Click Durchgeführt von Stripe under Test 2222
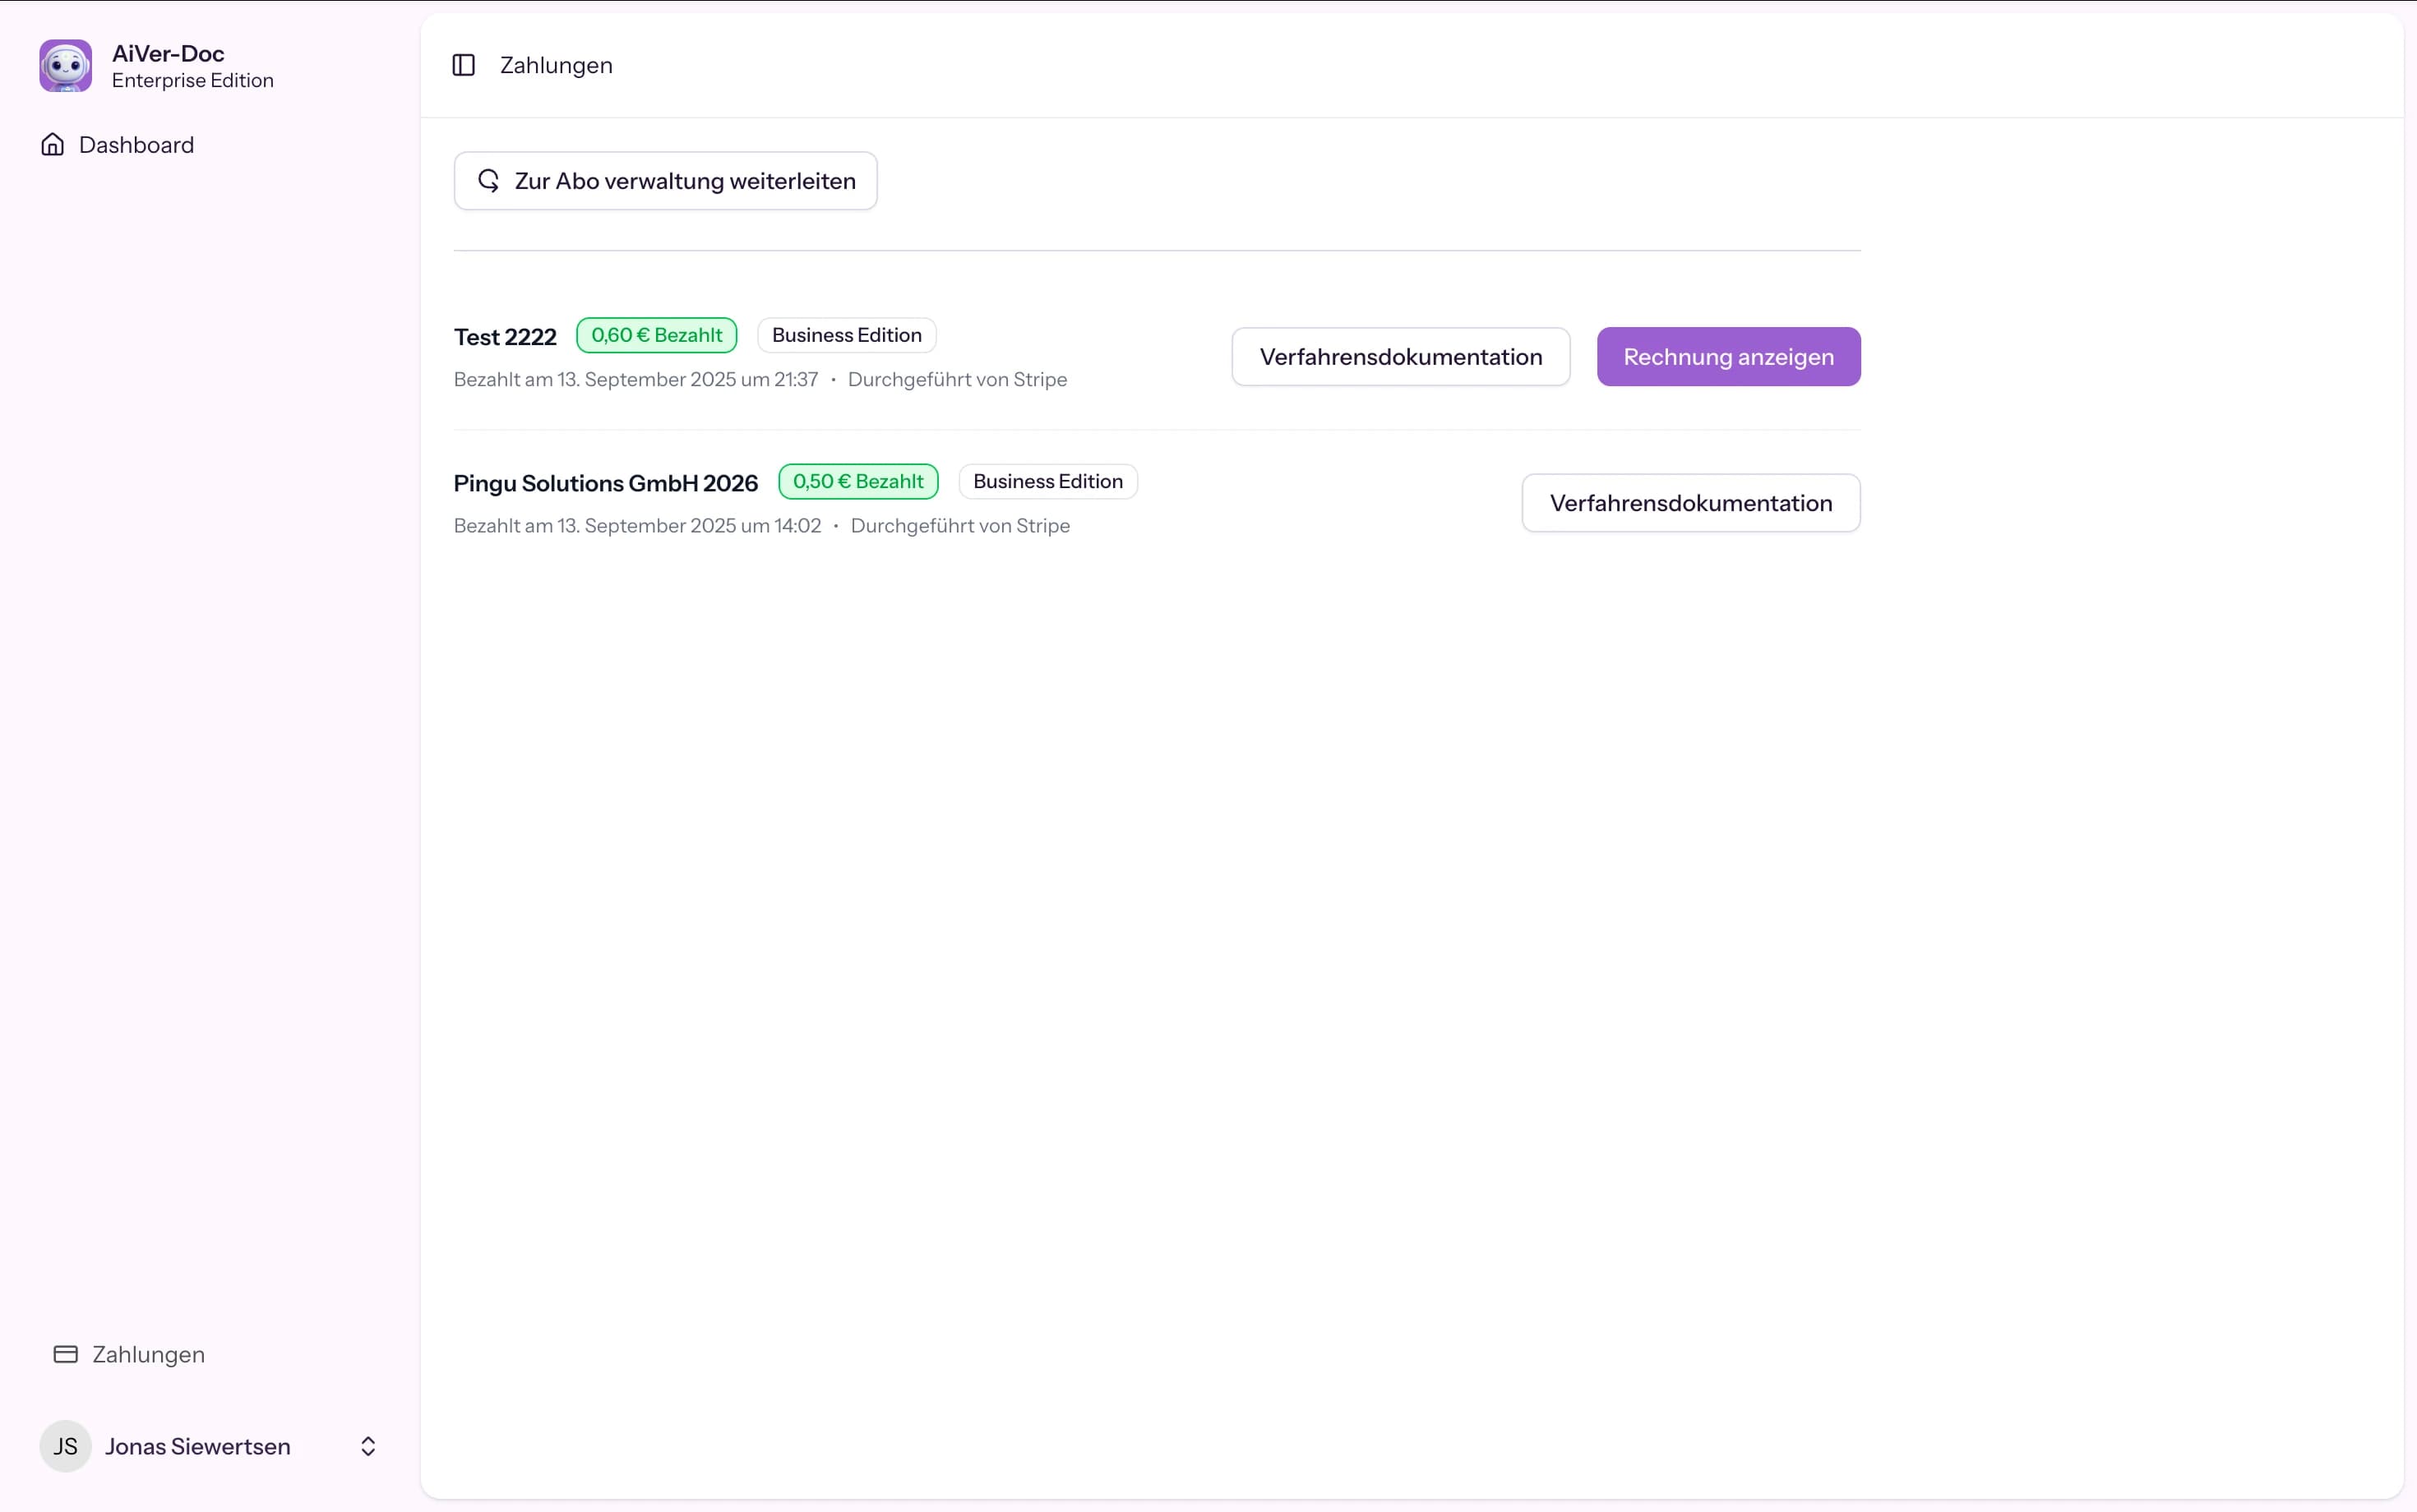Screen dimensions: 2417x1512 click(958, 379)
